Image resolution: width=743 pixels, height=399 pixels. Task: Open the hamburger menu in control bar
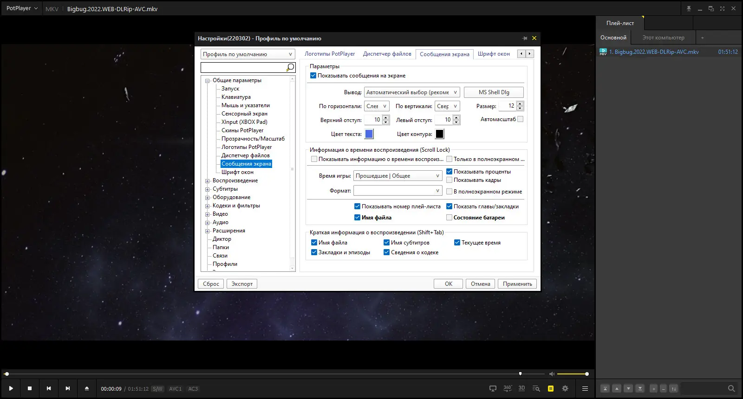pos(585,388)
